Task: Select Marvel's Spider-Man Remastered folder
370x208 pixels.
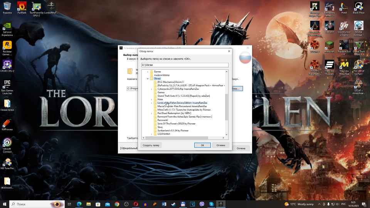Action: point(182,106)
